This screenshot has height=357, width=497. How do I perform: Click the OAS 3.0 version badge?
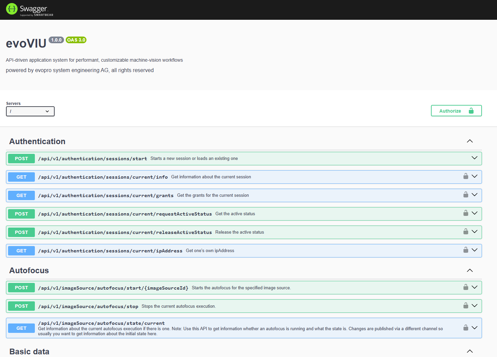click(76, 40)
